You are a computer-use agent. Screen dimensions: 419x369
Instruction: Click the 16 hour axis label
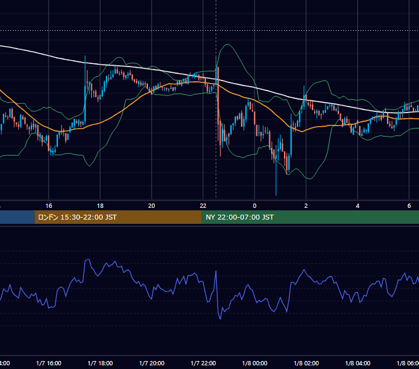49,206
